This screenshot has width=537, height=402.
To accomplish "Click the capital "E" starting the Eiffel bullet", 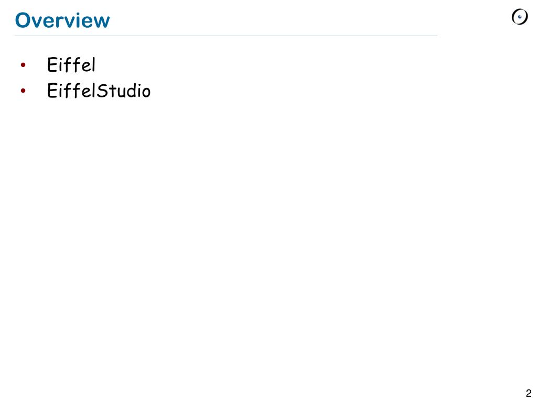I will pyautogui.click(x=52, y=65).
